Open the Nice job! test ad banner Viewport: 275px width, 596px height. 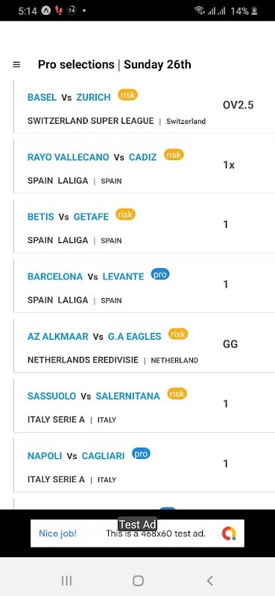pyautogui.click(x=137, y=533)
